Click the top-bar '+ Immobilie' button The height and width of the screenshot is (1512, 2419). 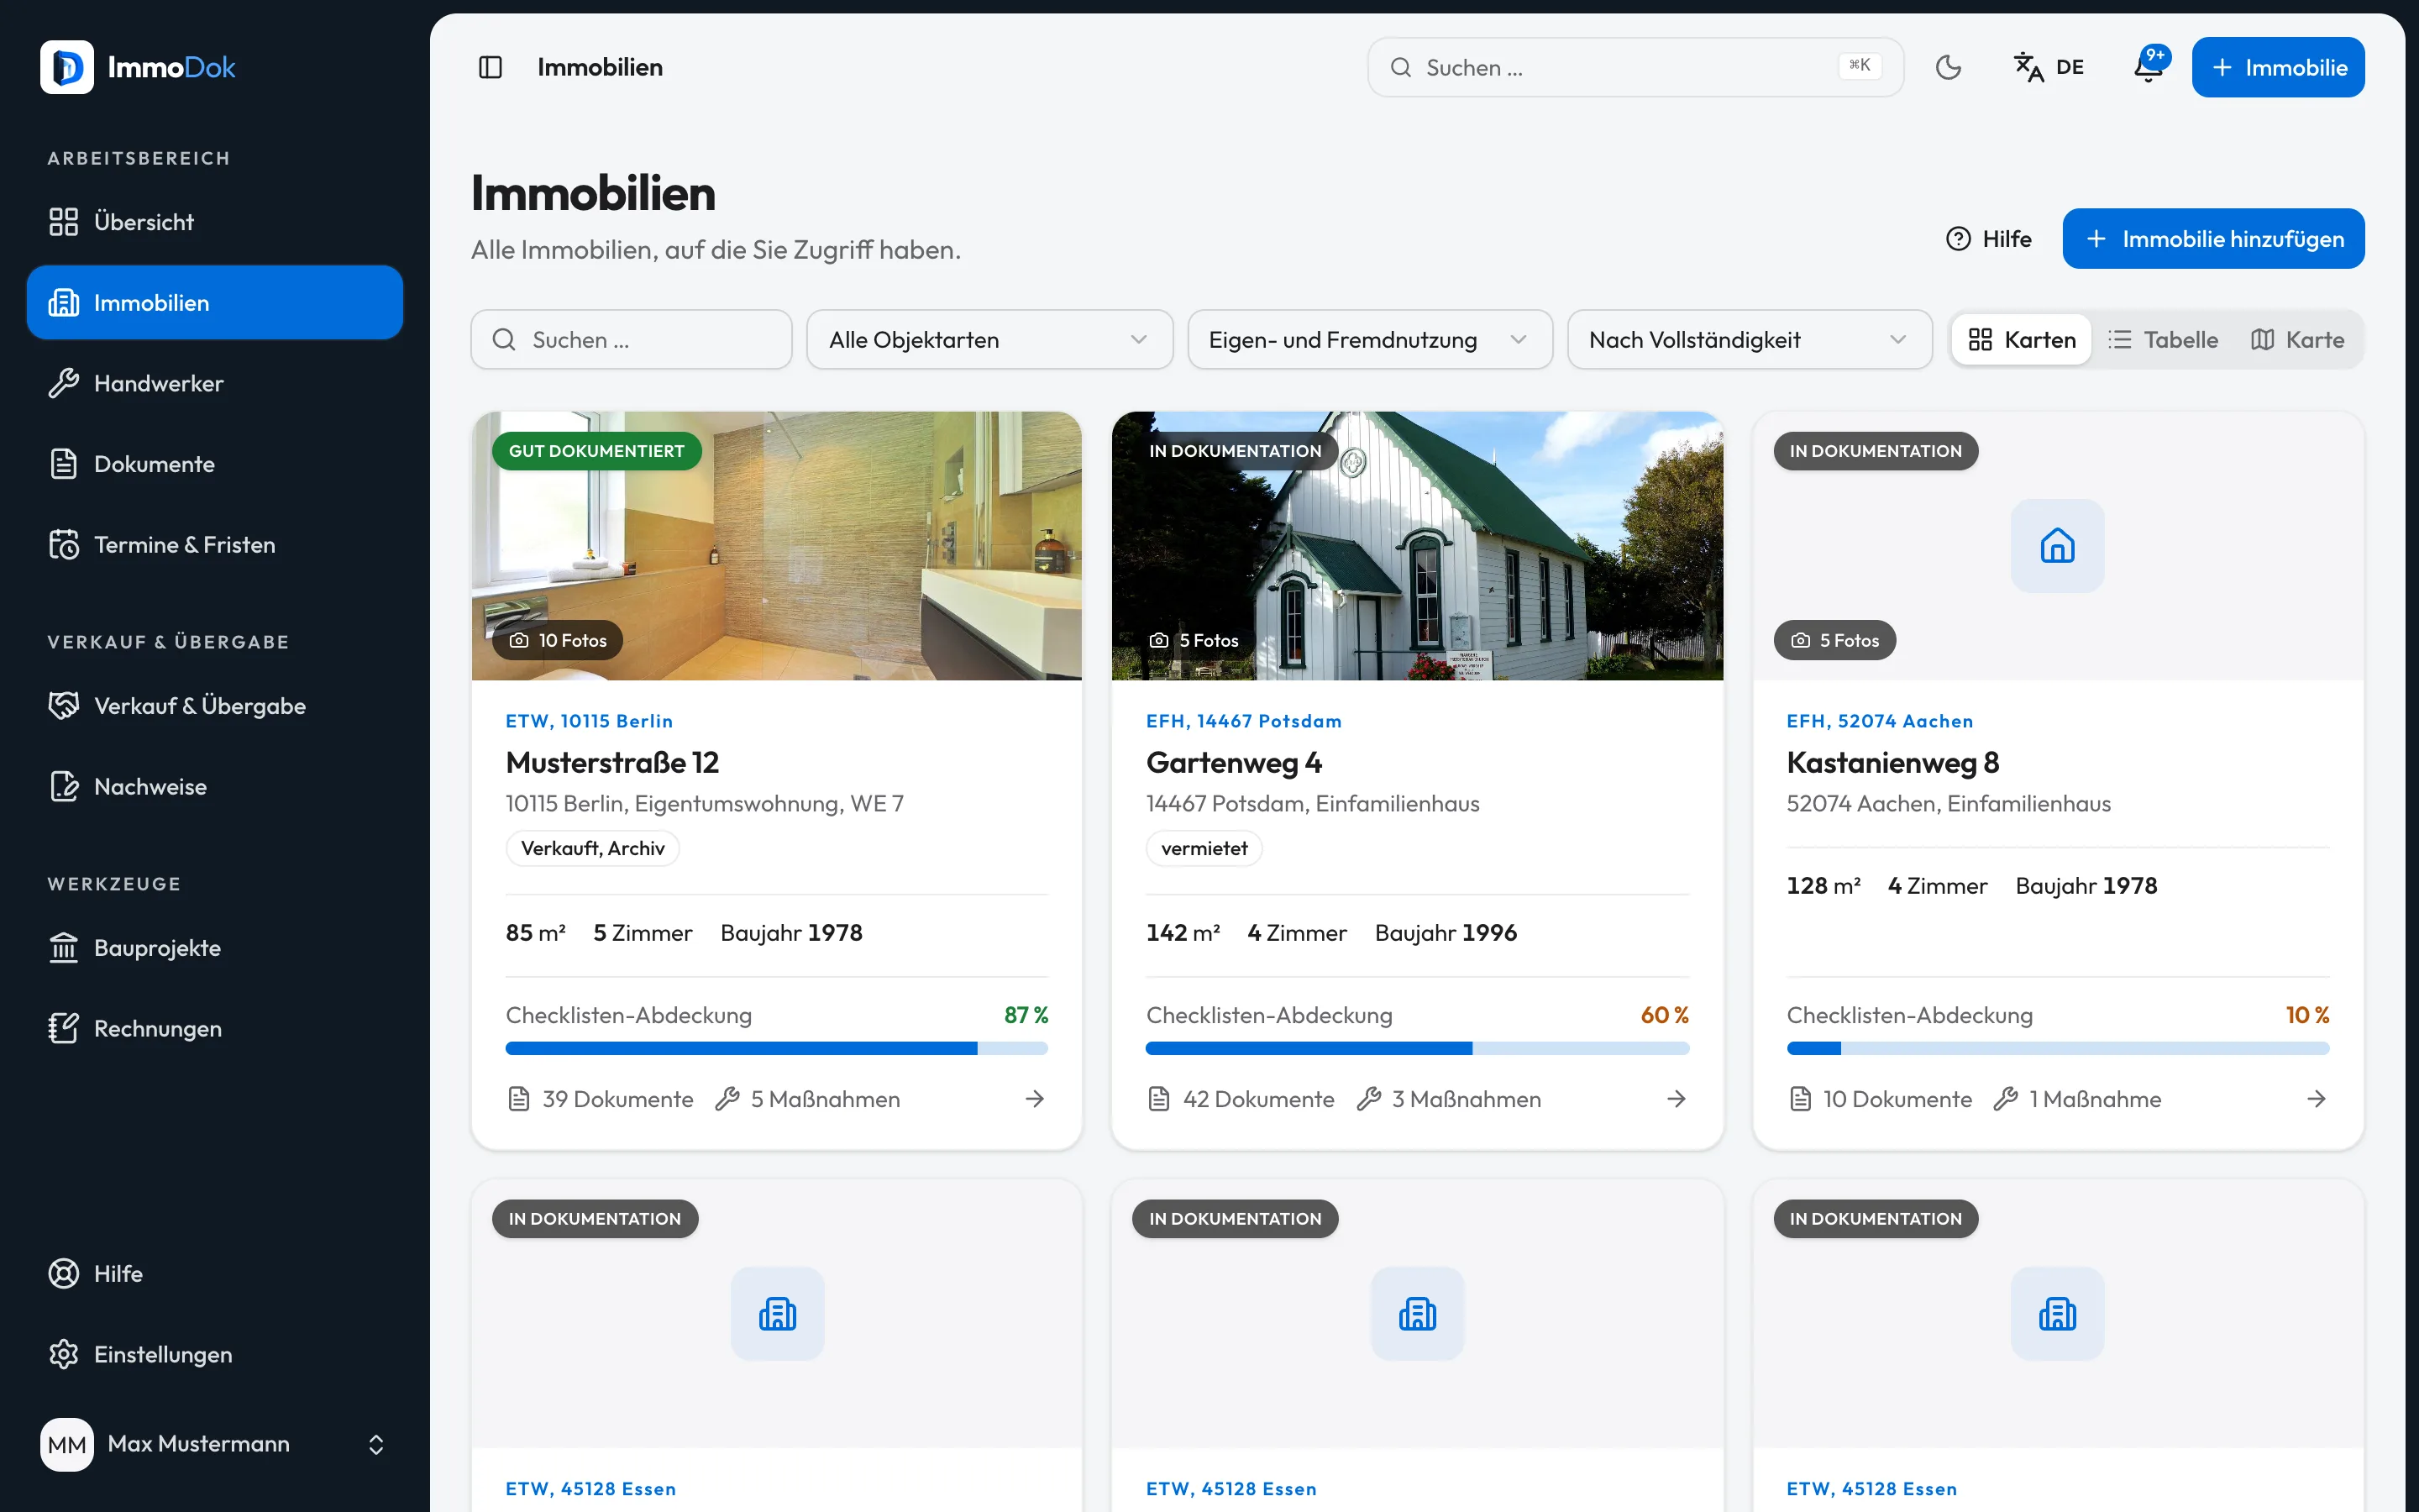tap(2278, 67)
